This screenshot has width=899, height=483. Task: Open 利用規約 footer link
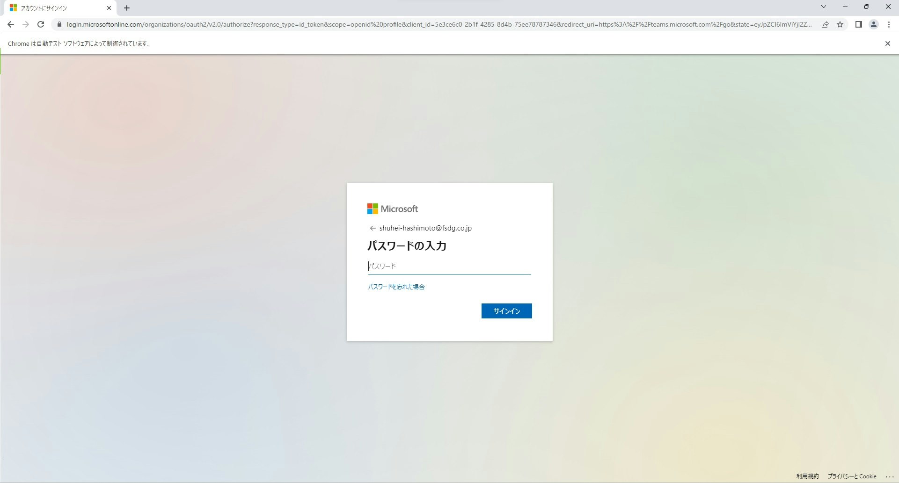tap(808, 476)
